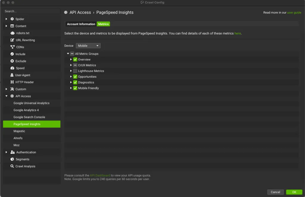The image size is (305, 197).
Task: Click the Exclude cross icon
Action: click(12, 61)
